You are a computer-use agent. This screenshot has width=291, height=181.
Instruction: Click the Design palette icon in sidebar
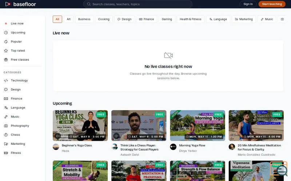(6, 89)
